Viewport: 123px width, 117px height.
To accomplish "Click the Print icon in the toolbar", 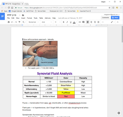I will (9, 22).
